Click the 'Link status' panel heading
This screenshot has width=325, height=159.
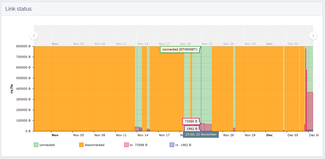[18, 9]
